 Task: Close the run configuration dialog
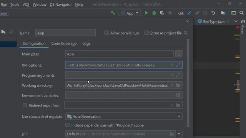pos(187,21)
